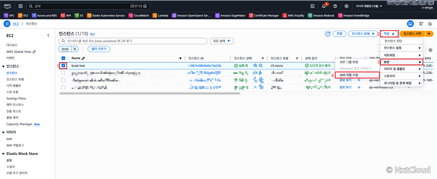Focus the instance search filter field
Viewport: 437px width, 179px height.
(x=133, y=41)
